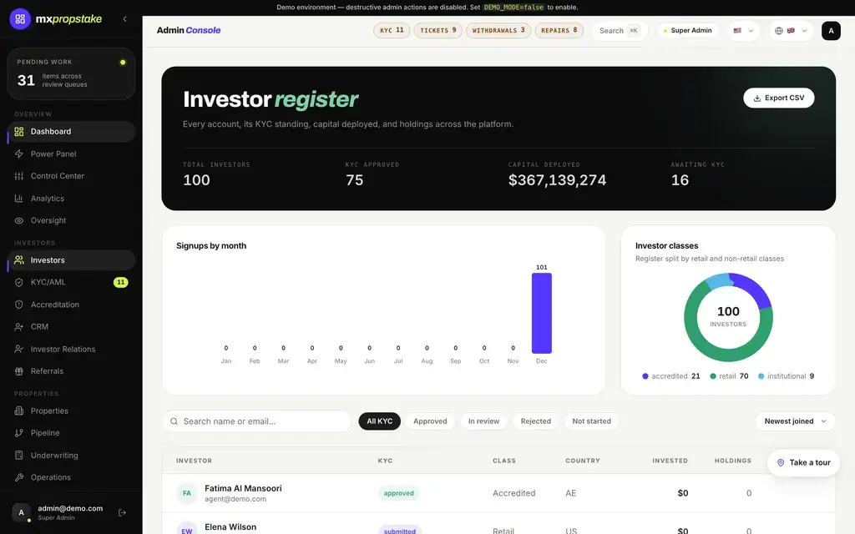The width and height of the screenshot is (855, 534).
Task: Select the All KYC filter
Action: coord(380,421)
